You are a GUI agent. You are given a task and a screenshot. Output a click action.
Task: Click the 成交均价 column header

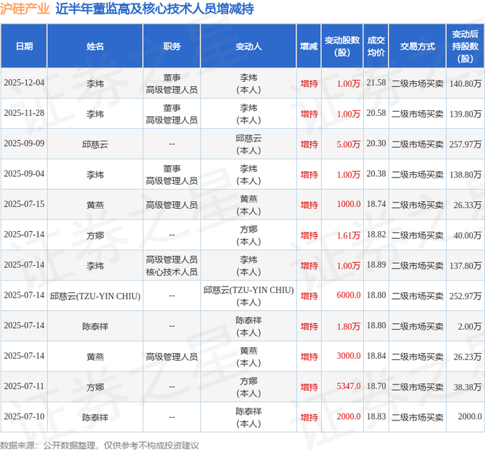tap(376, 46)
